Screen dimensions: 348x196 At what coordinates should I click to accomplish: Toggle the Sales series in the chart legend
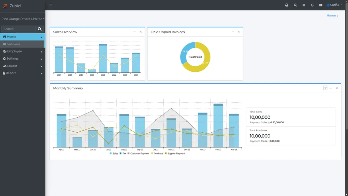coord(113,153)
